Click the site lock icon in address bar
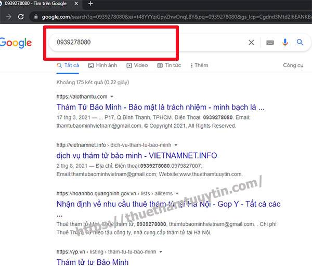The image size is (312, 268). tap(36, 17)
